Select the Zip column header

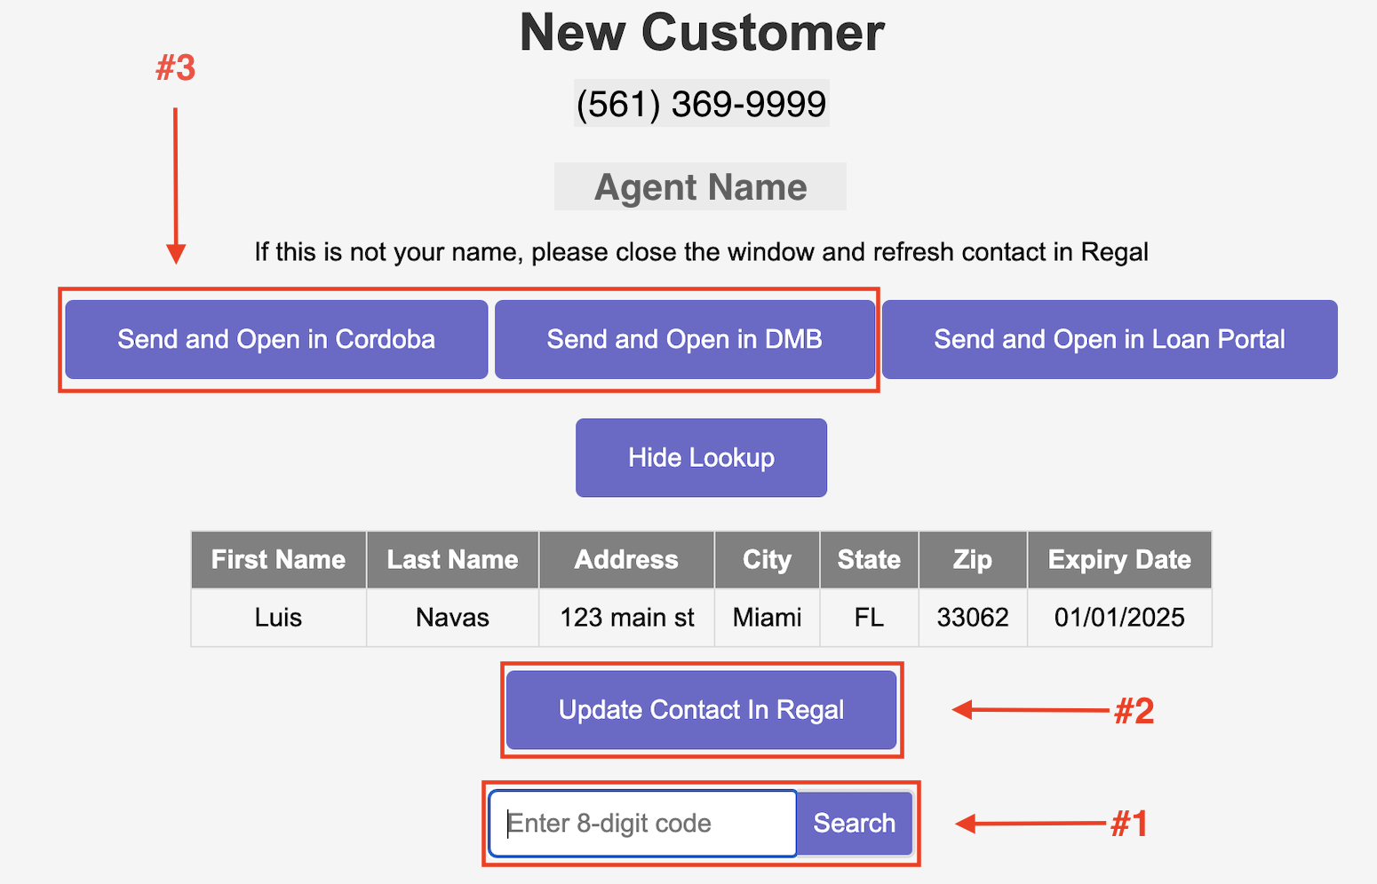point(973,560)
